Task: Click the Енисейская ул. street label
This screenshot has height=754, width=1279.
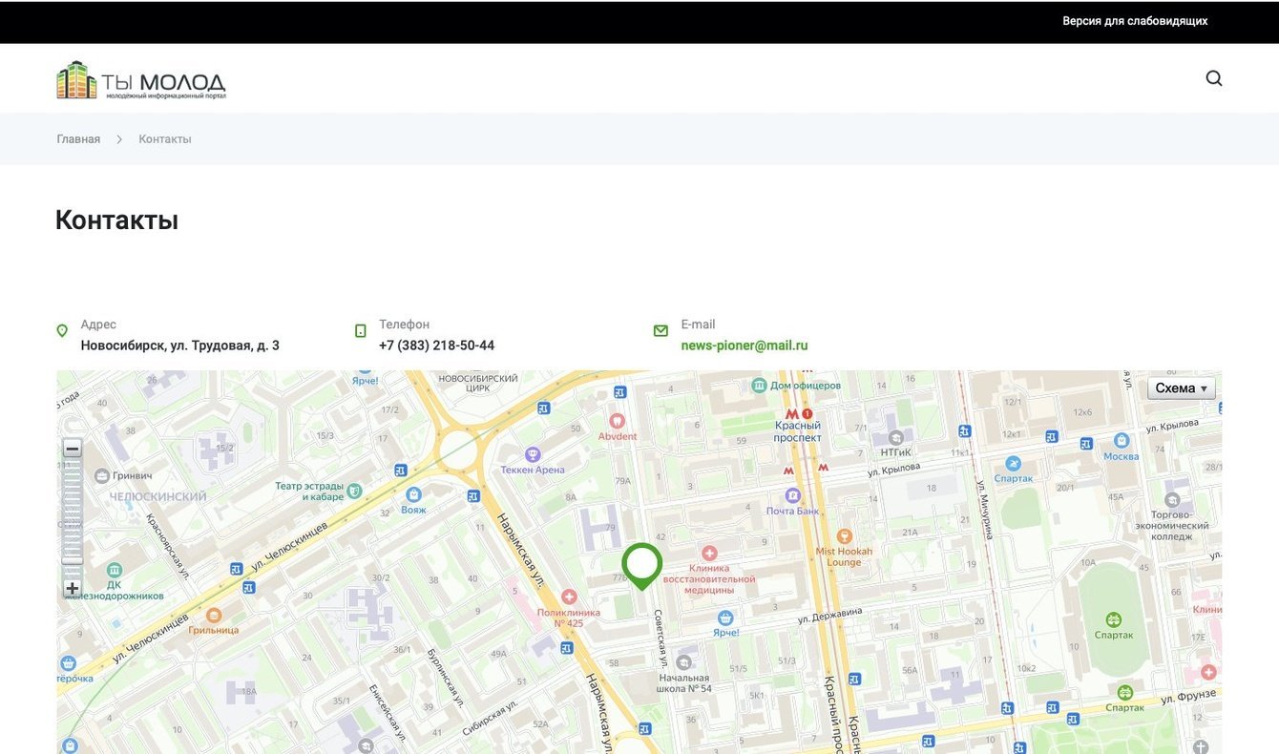Action: point(387,712)
